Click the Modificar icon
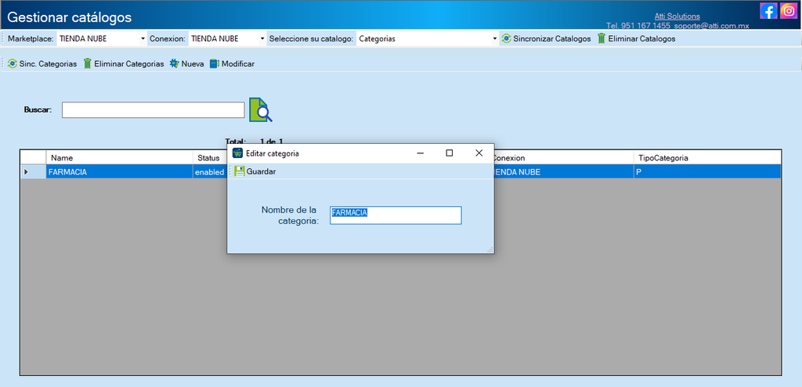This screenshot has height=387, width=802. pos(215,64)
